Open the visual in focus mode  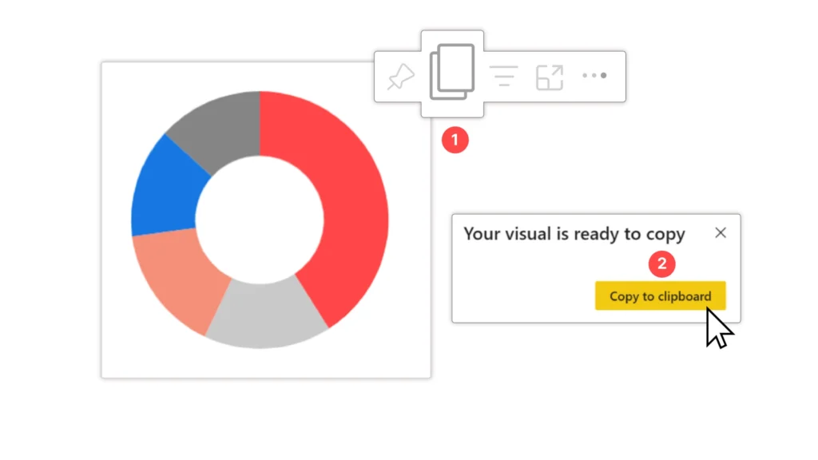coord(549,76)
